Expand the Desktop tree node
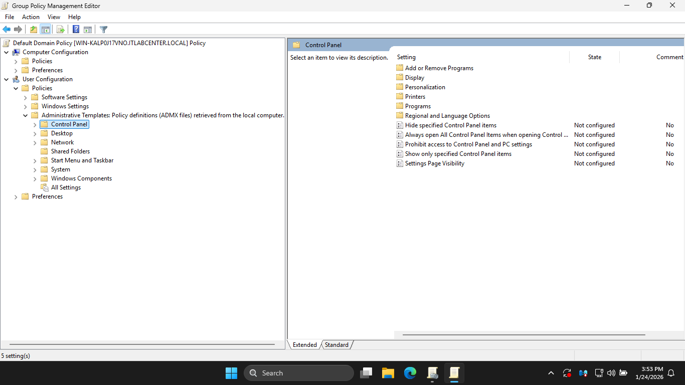The height and width of the screenshot is (385, 685). click(x=35, y=134)
